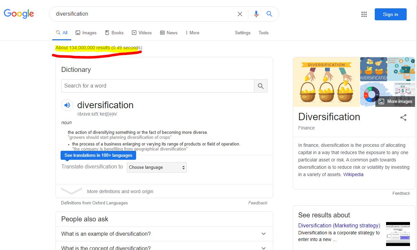The height and width of the screenshot is (250, 417).
Task: Open the Choose language dropdown
Action: (157, 167)
